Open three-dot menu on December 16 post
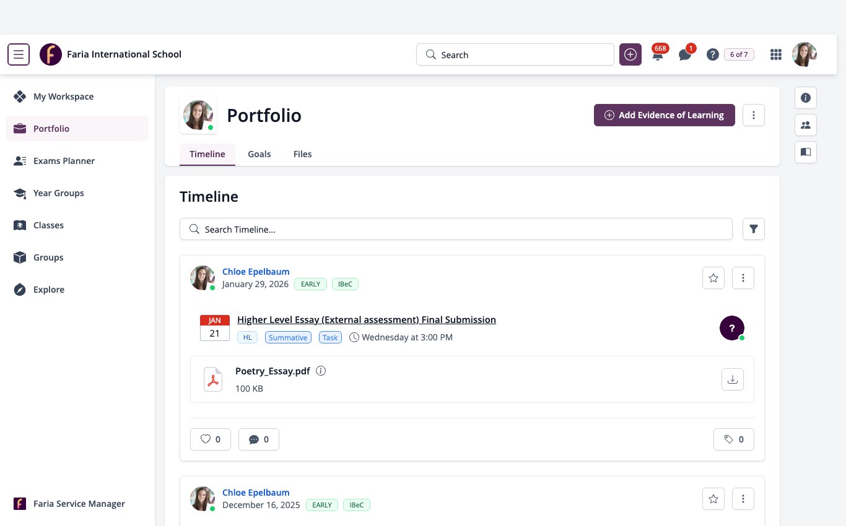 [x=743, y=499]
